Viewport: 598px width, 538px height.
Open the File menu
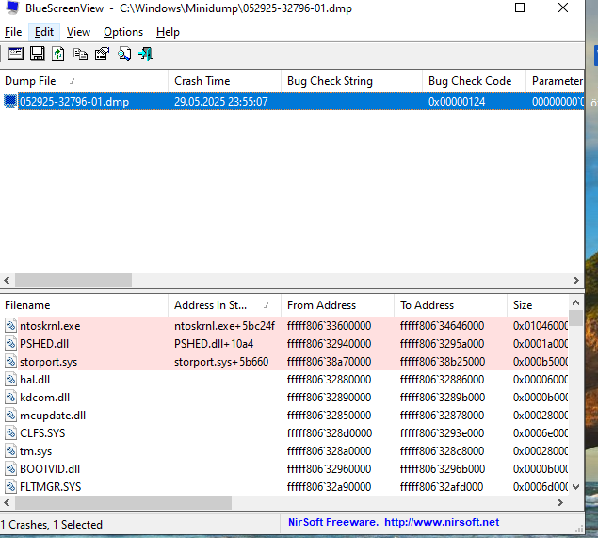pyautogui.click(x=13, y=32)
